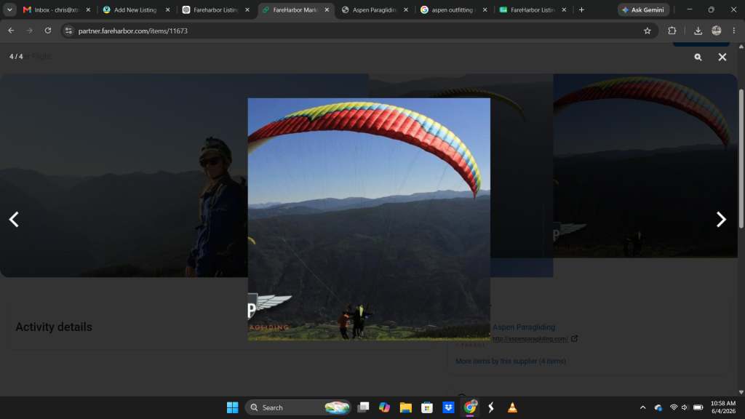745x419 pixels.
Task: Bookmark this page with star icon
Action: click(647, 31)
